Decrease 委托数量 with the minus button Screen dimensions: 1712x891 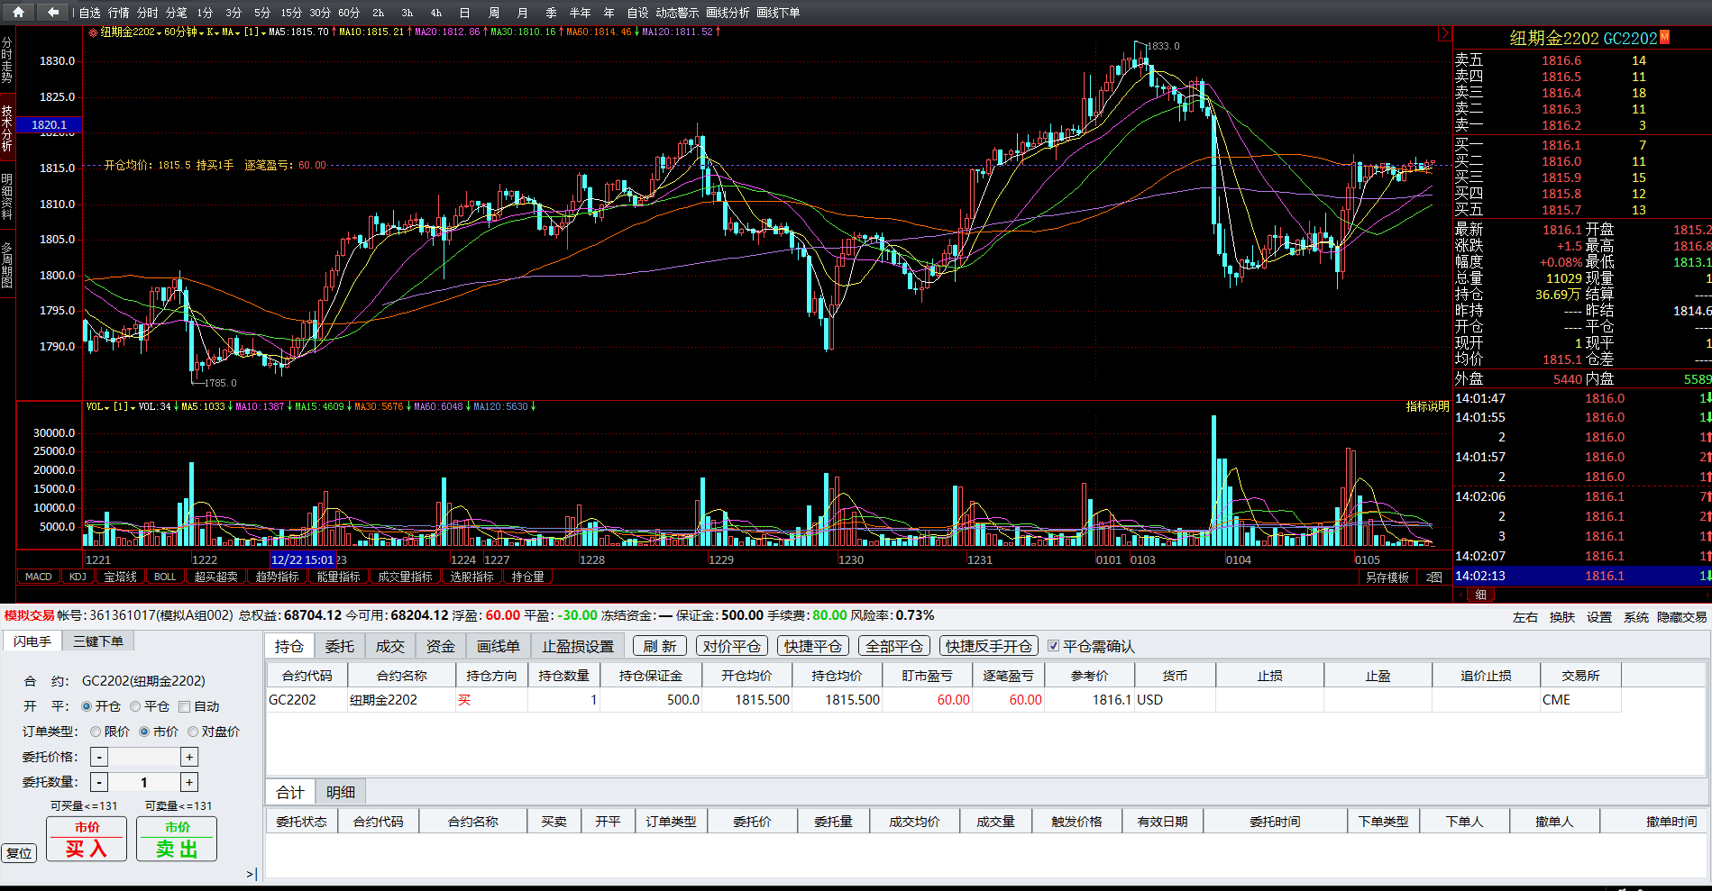pyautogui.click(x=99, y=782)
